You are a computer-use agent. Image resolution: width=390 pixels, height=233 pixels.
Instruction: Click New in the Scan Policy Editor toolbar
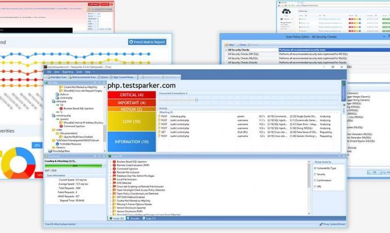pyautogui.click(x=229, y=45)
